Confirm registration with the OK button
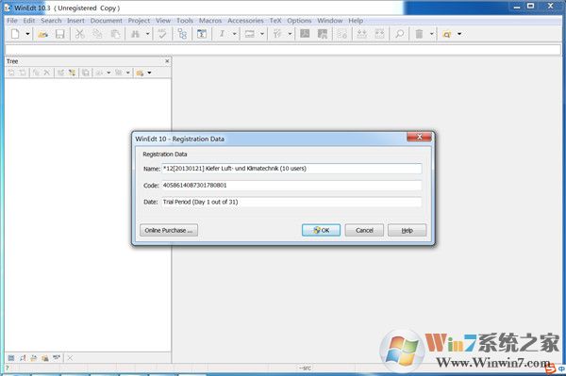Viewport: 566px width, 376px height. [321, 230]
